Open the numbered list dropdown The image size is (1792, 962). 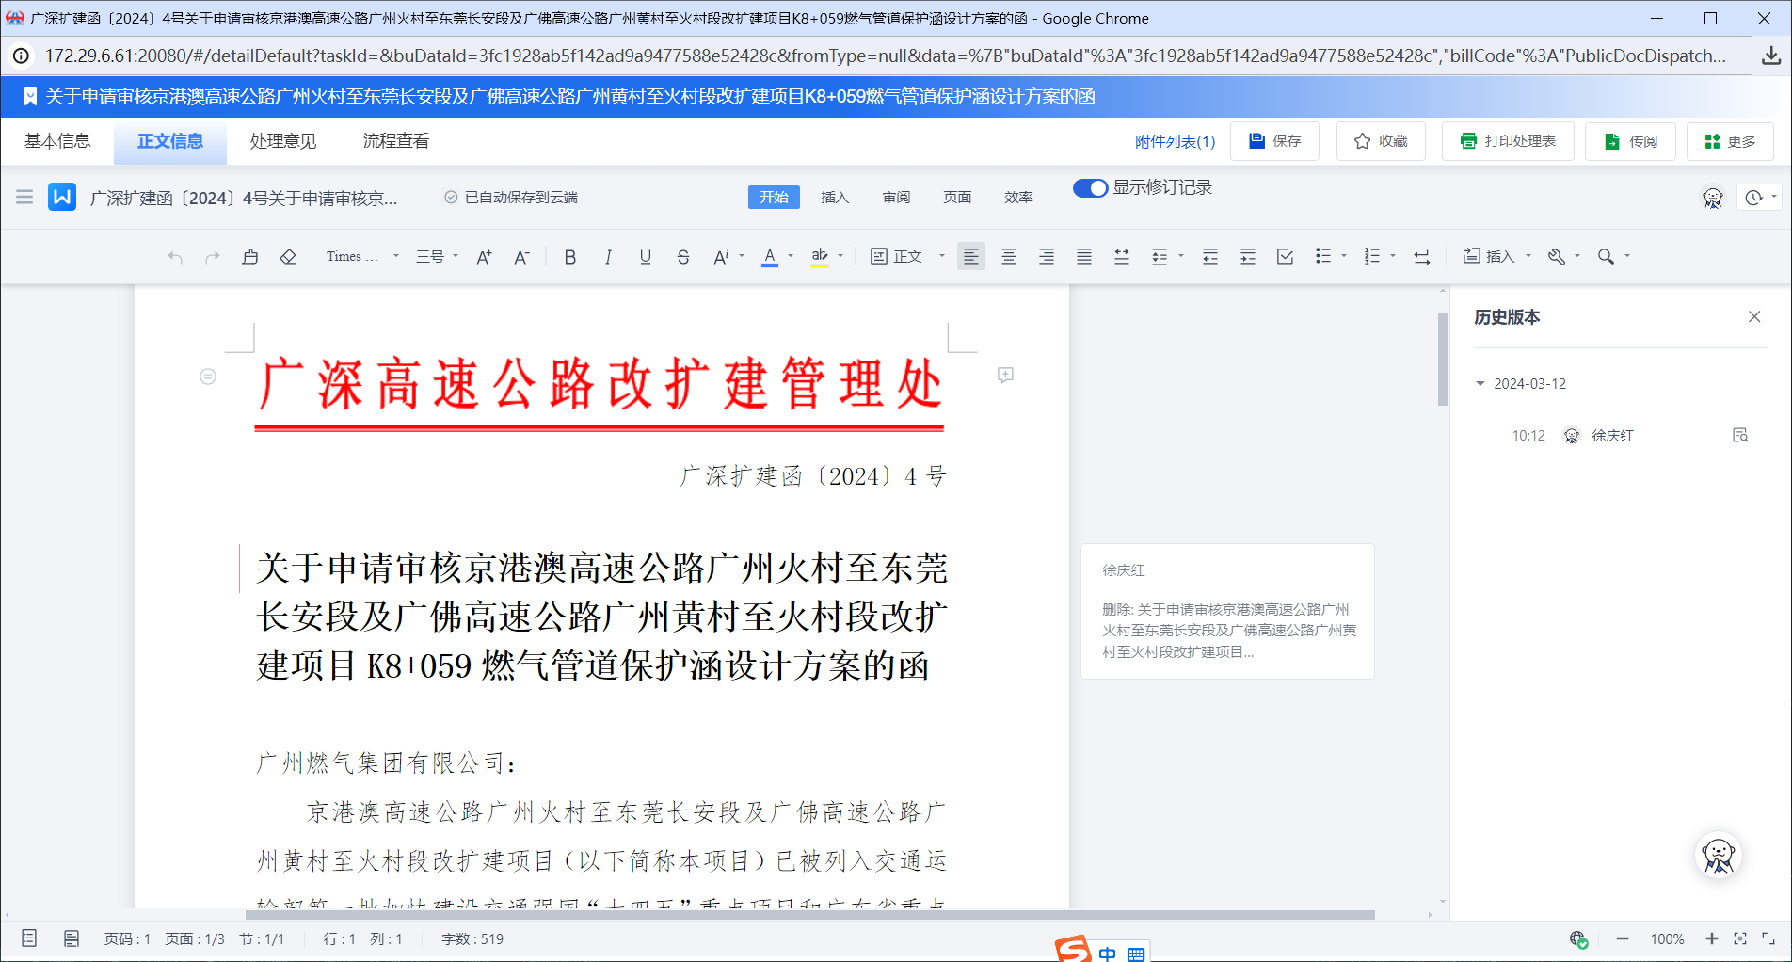(1380, 257)
